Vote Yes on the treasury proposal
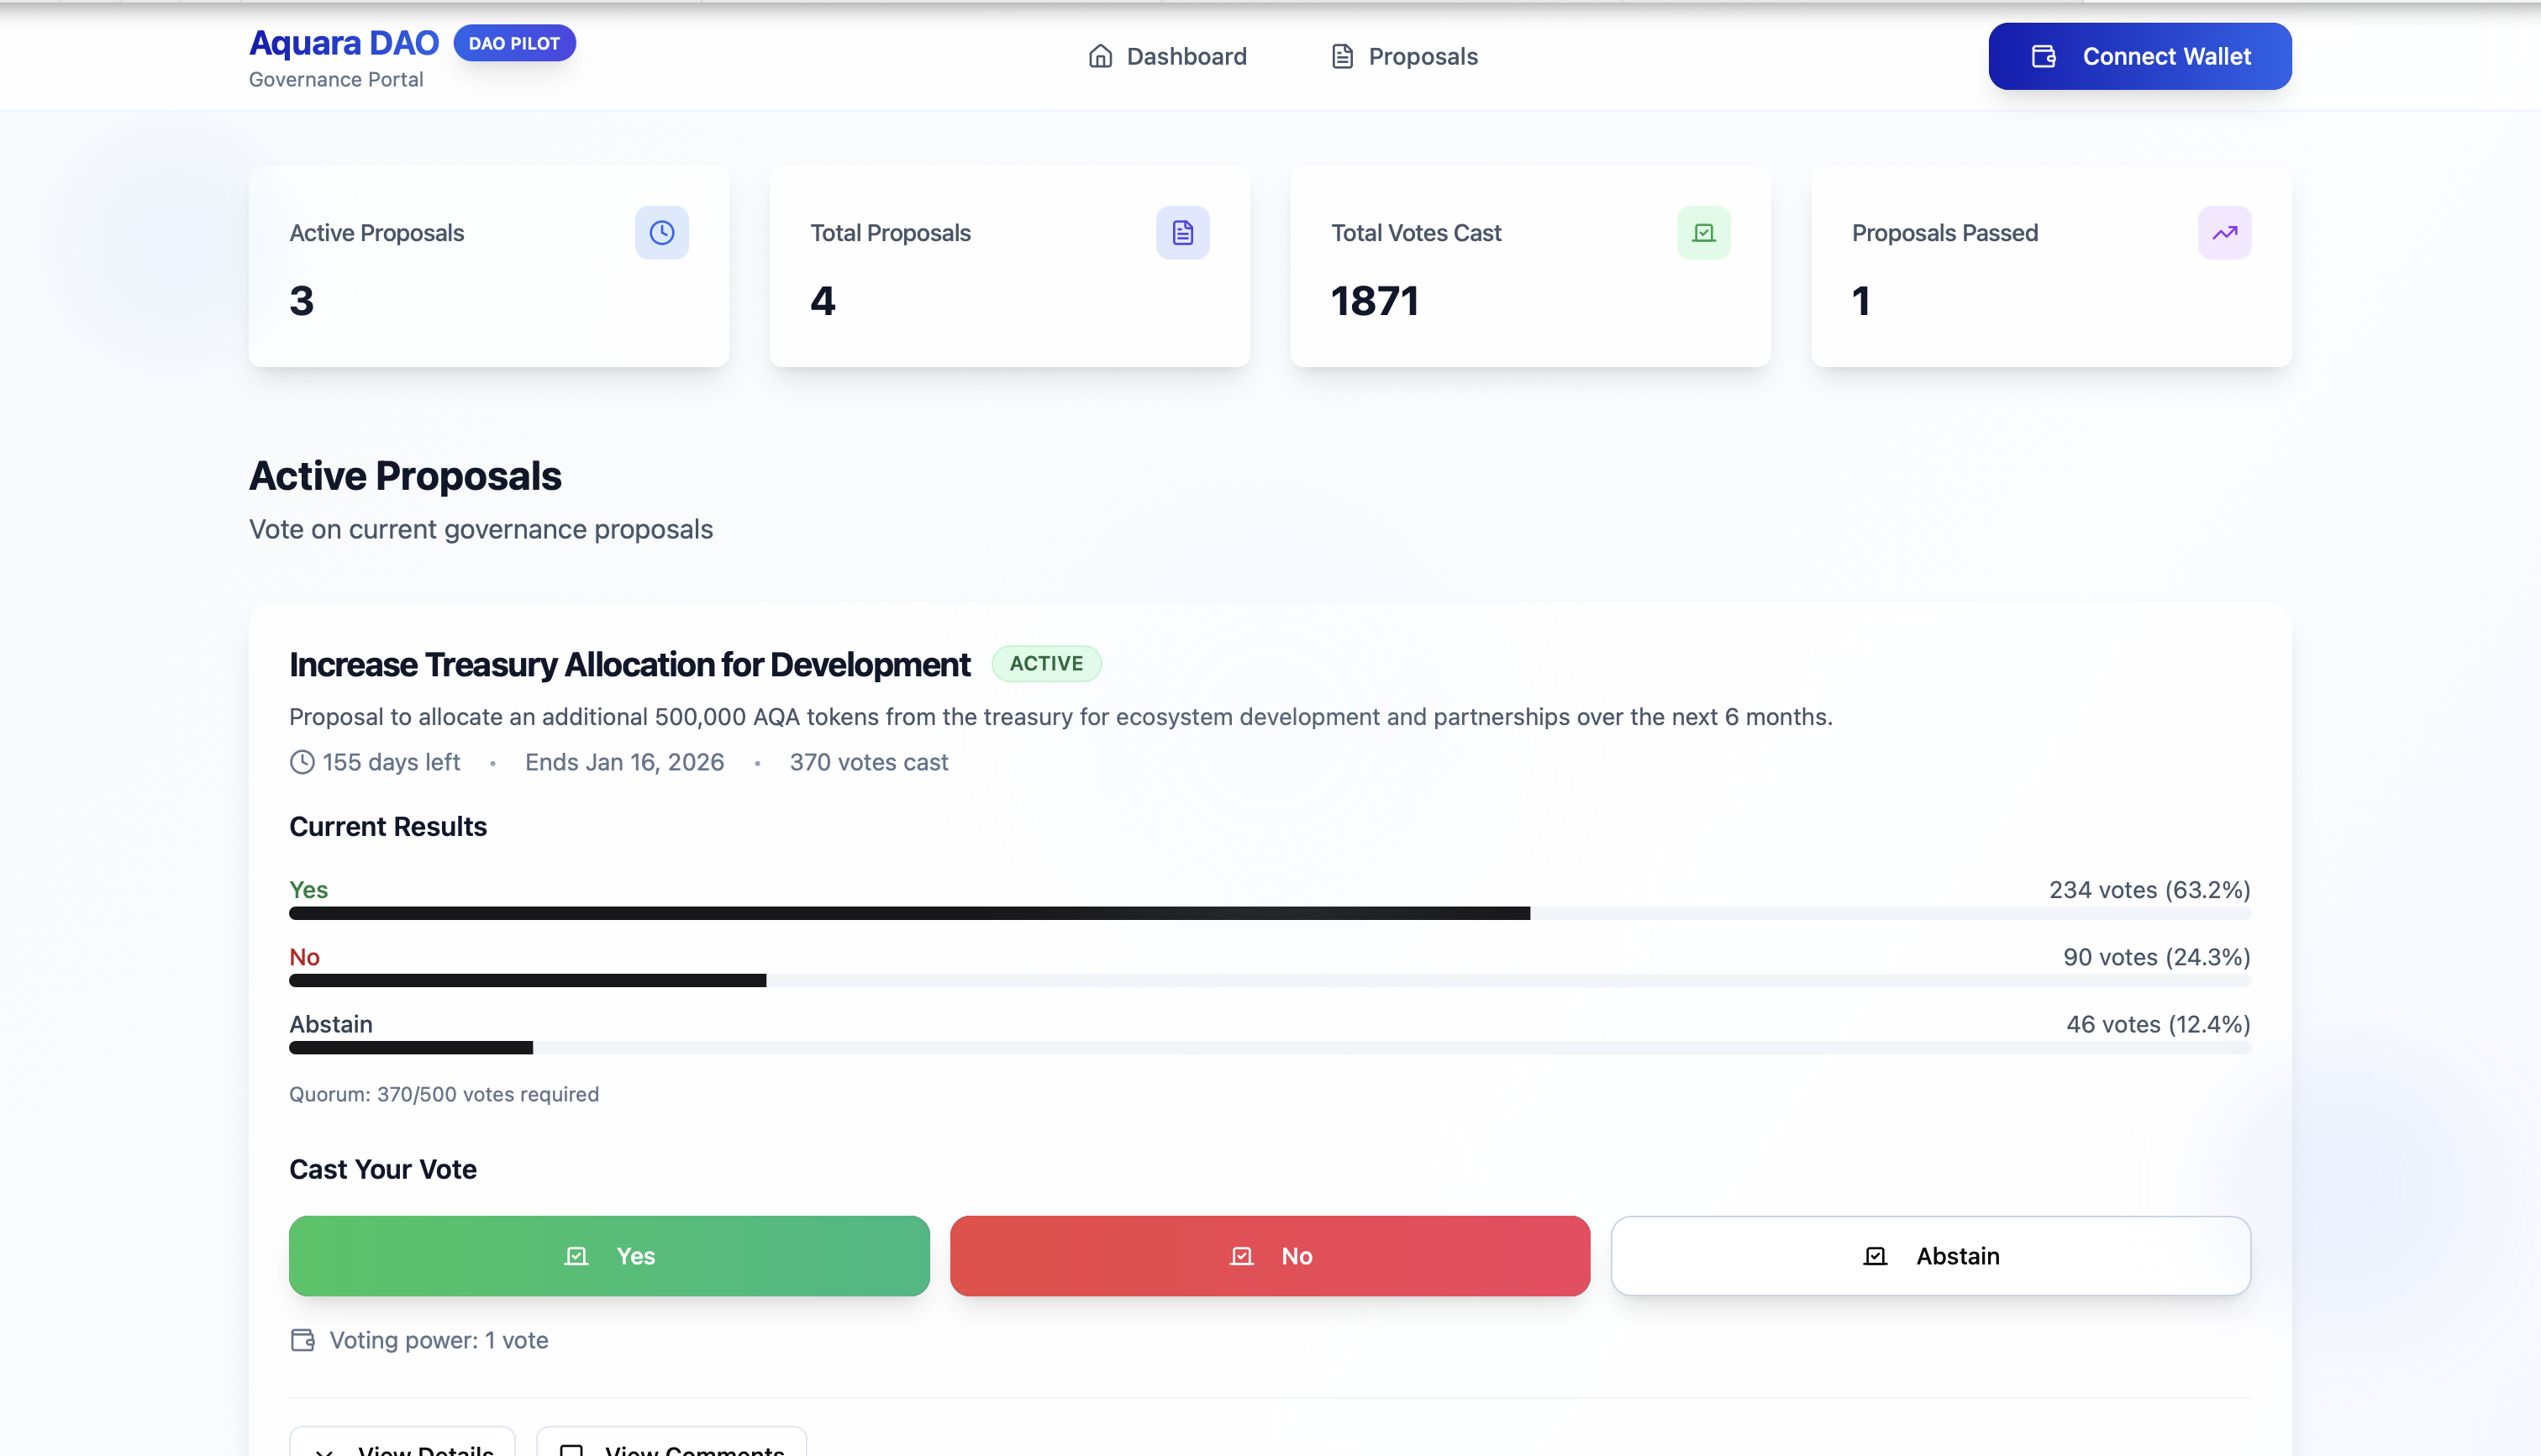This screenshot has width=2541, height=1456. tap(609, 1256)
